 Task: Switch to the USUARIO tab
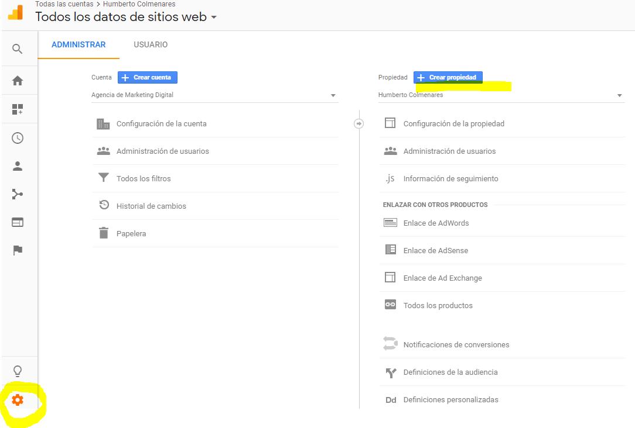pyautogui.click(x=150, y=44)
